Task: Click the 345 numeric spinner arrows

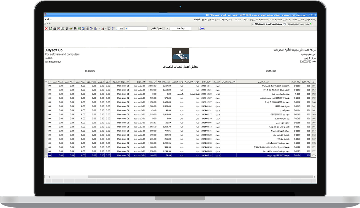Action: click(x=116, y=28)
